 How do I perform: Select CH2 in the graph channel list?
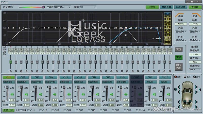167,16
